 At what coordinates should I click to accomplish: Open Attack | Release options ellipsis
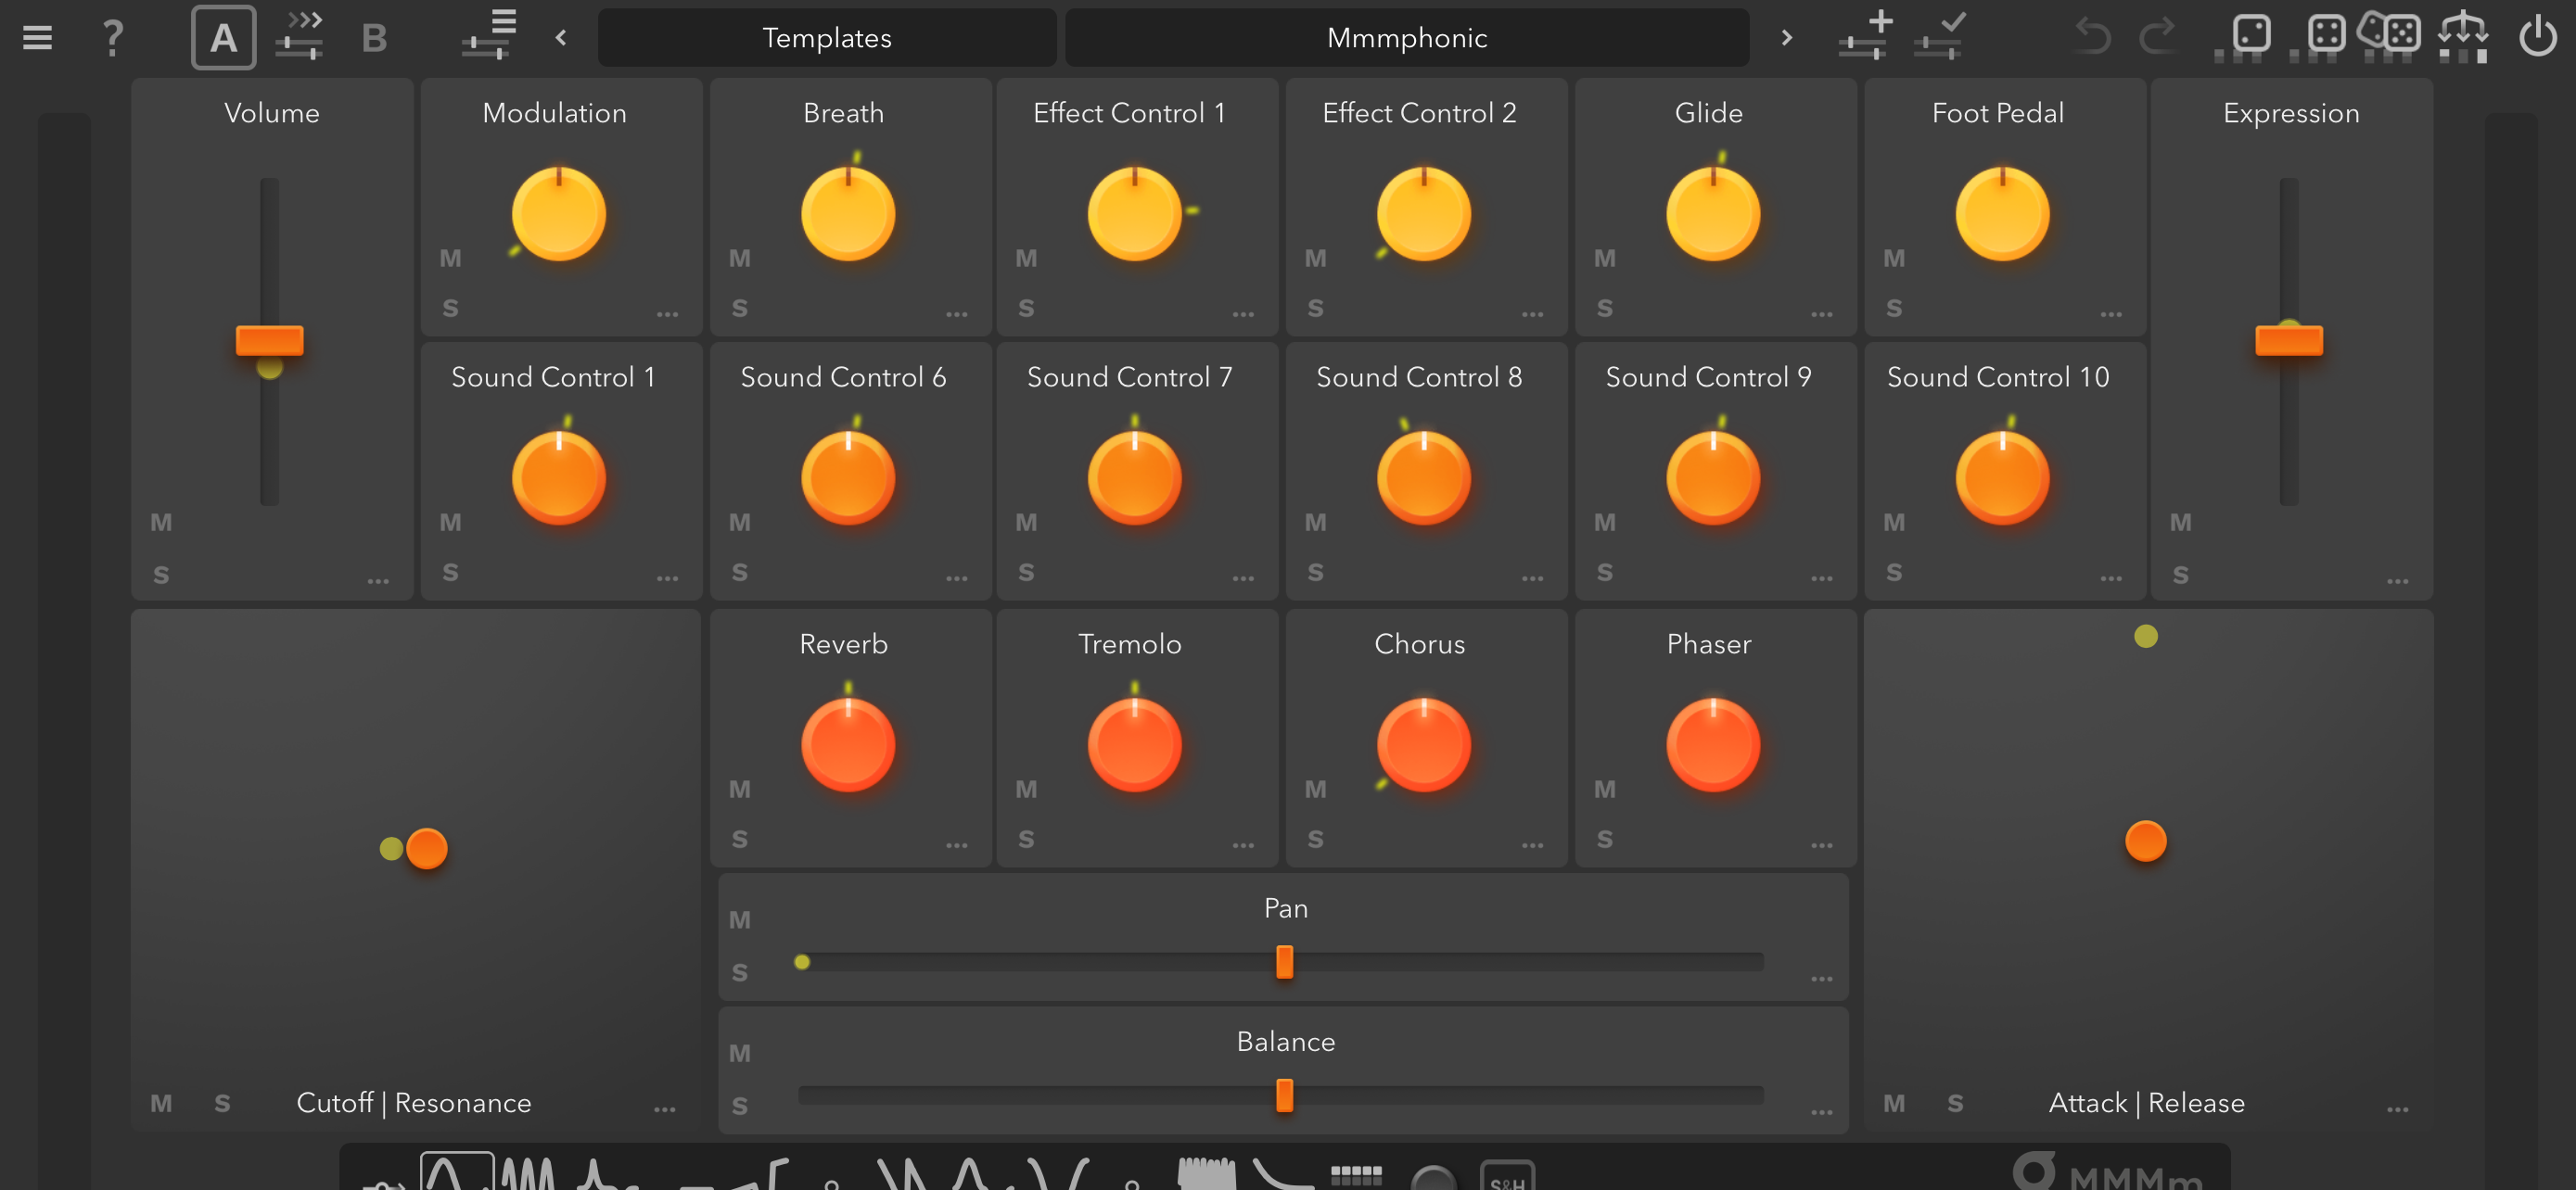click(x=2397, y=1108)
